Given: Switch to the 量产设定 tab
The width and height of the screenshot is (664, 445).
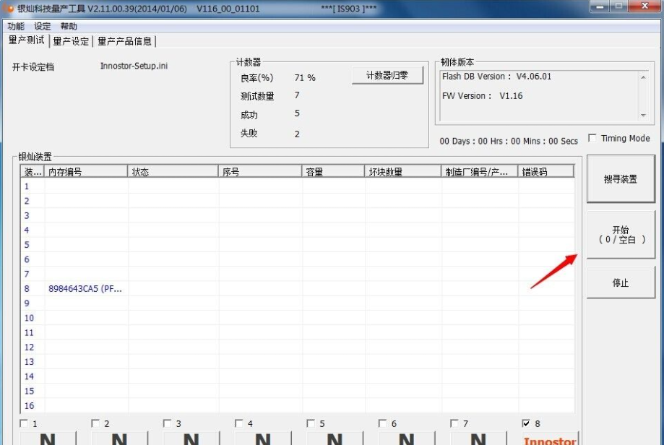Looking at the screenshot, I should pyautogui.click(x=71, y=41).
